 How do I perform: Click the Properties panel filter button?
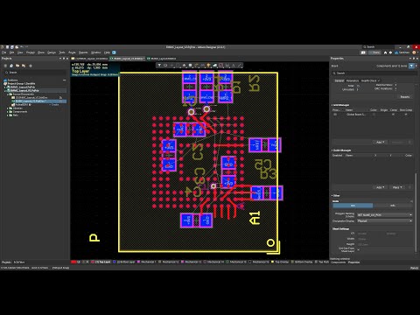point(411,66)
